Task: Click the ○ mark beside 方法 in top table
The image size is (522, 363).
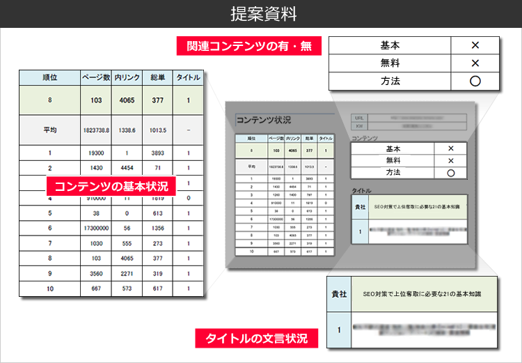Action: 475,81
